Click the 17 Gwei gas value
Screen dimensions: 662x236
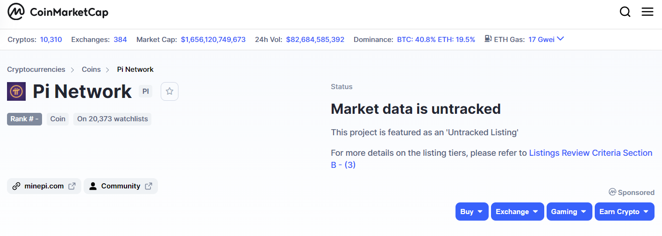tap(541, 40)
